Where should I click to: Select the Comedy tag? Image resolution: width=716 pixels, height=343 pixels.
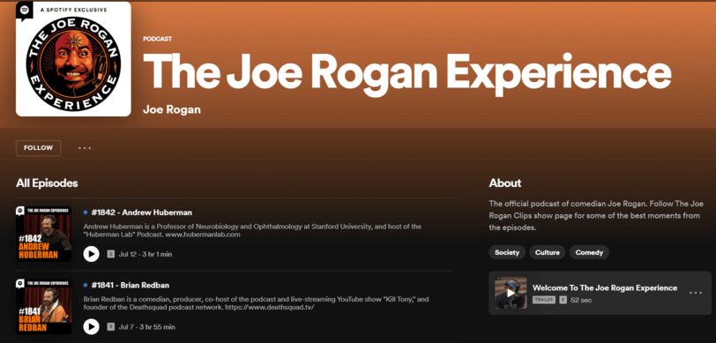point(589,252)
